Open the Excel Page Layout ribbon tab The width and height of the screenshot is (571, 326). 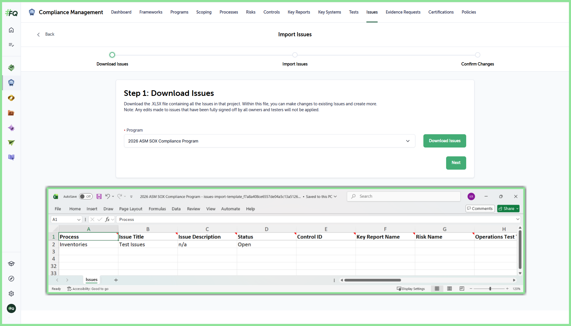tap(131, 209)
